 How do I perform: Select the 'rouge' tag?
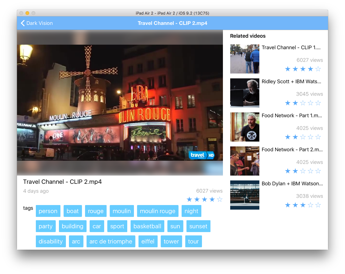[x=96, y=211]
